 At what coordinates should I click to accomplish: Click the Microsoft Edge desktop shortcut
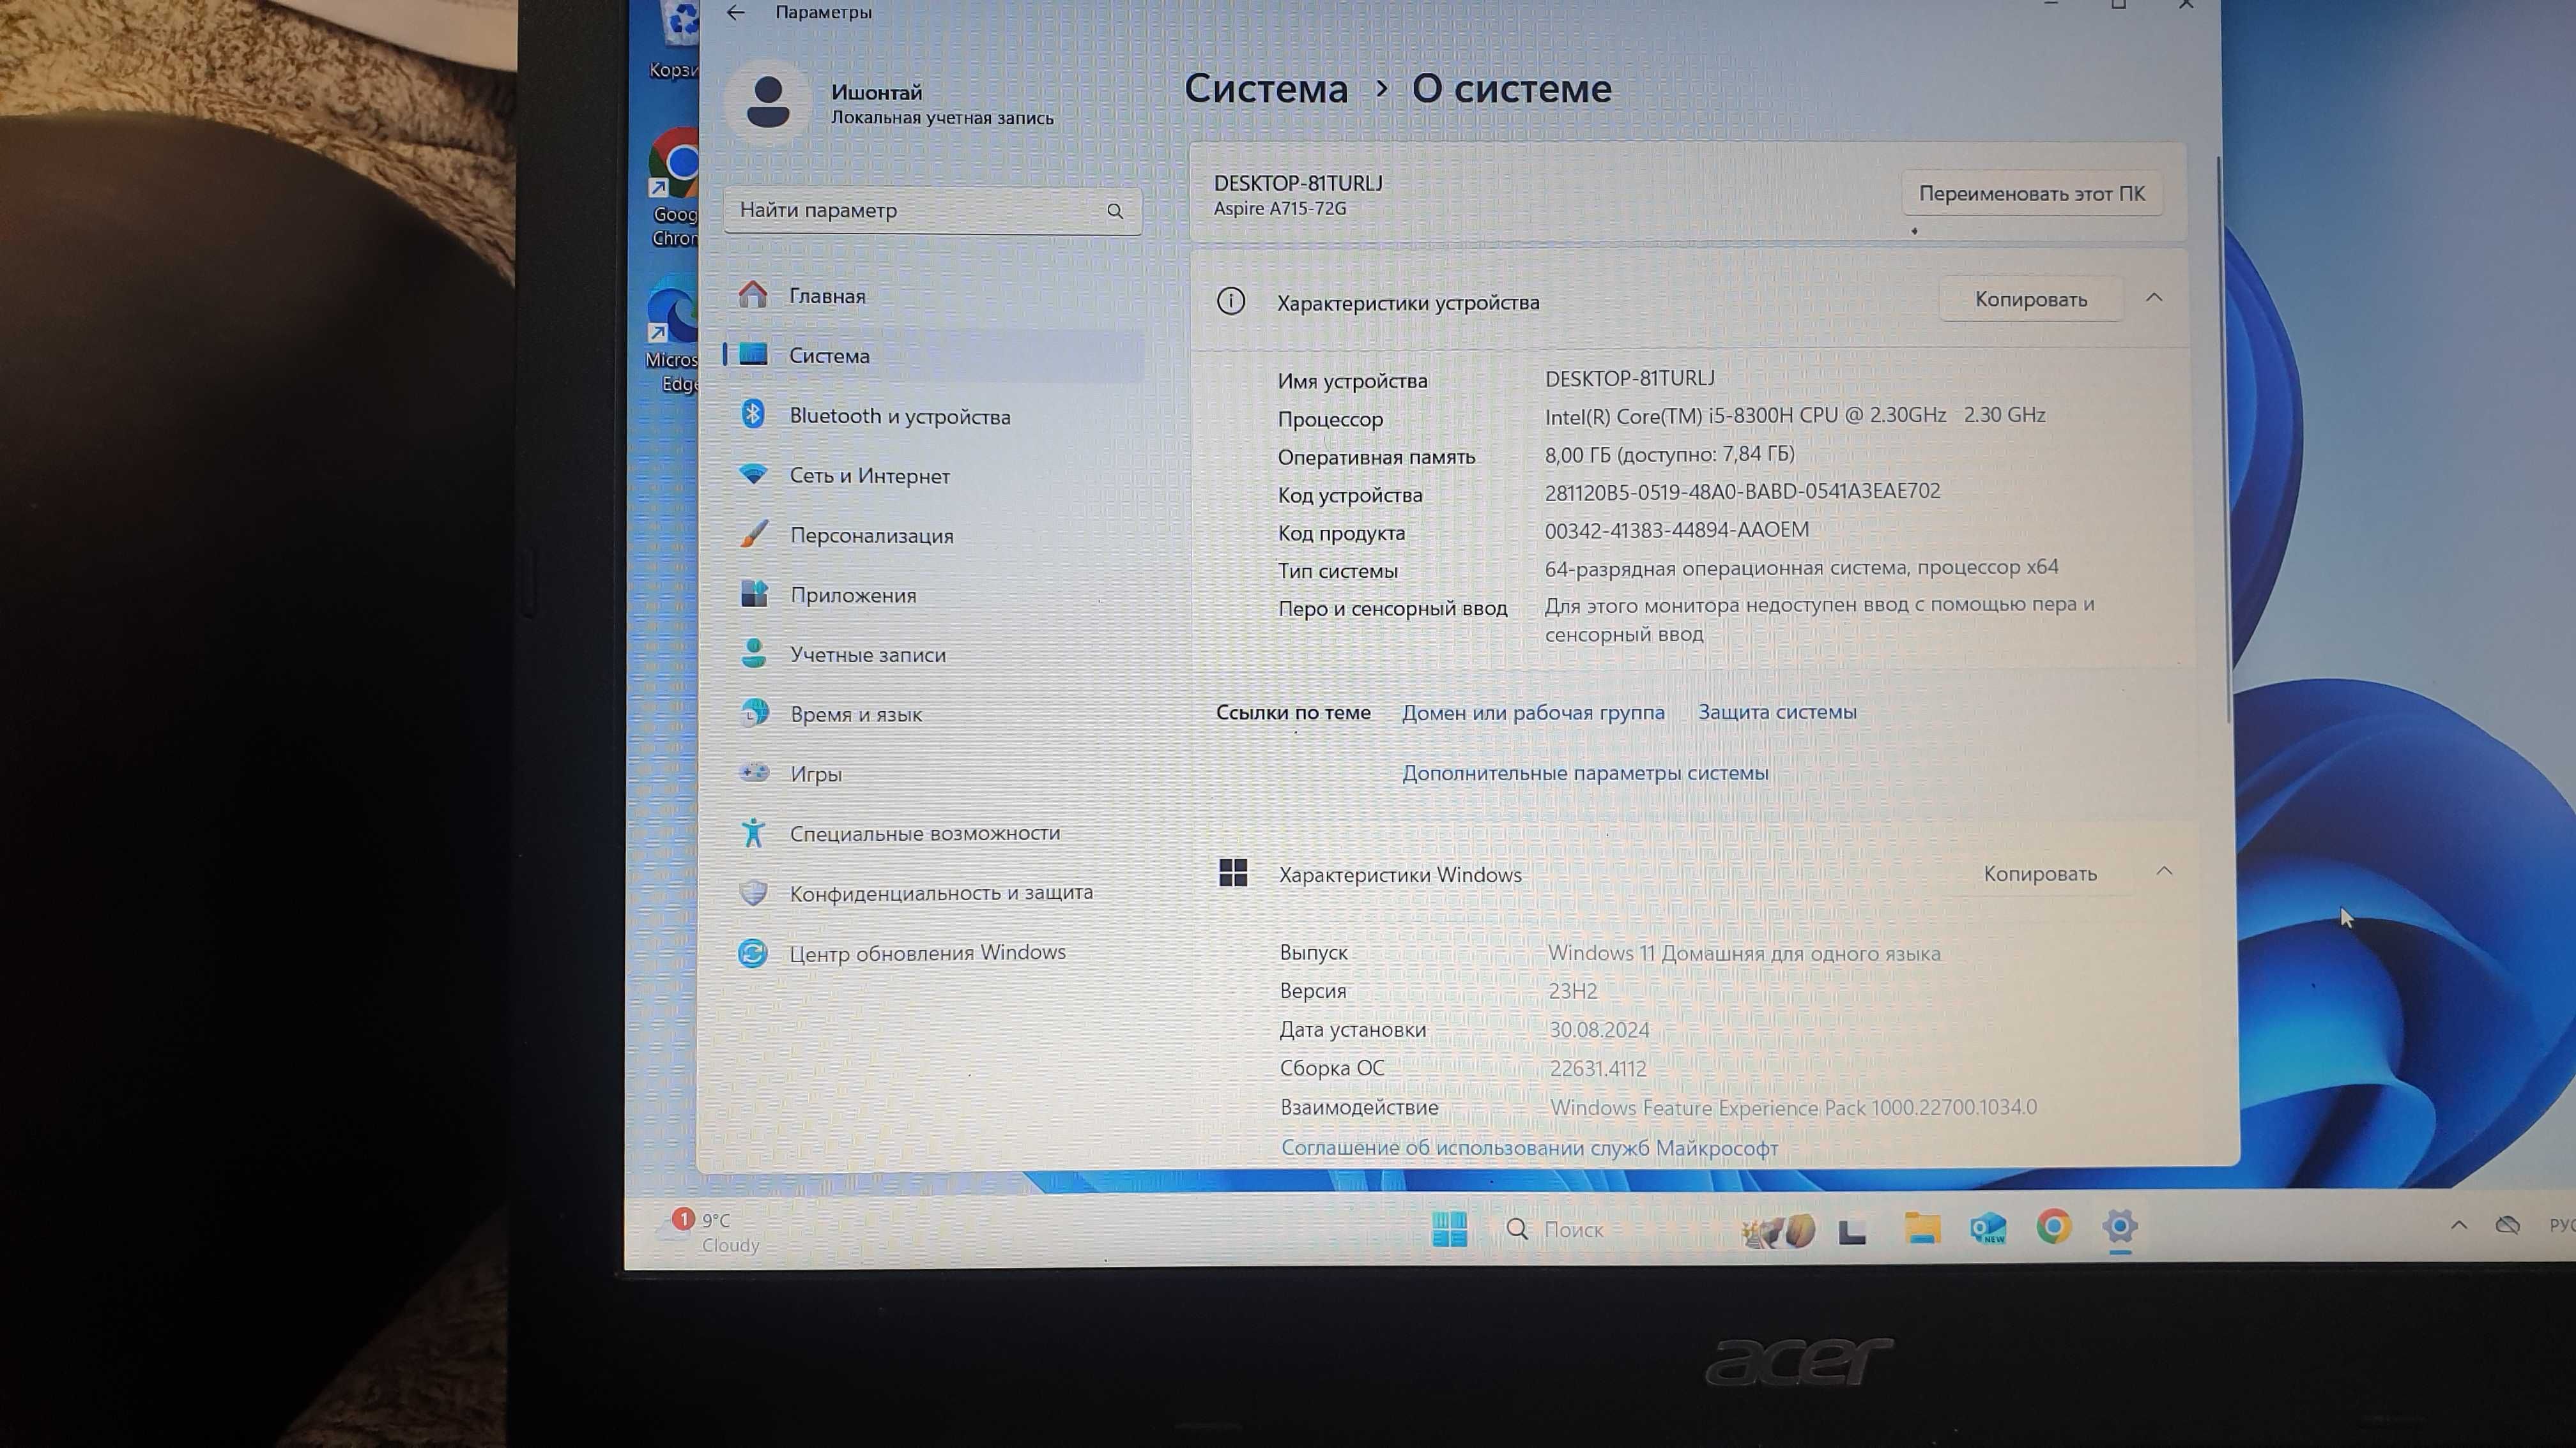672,336
